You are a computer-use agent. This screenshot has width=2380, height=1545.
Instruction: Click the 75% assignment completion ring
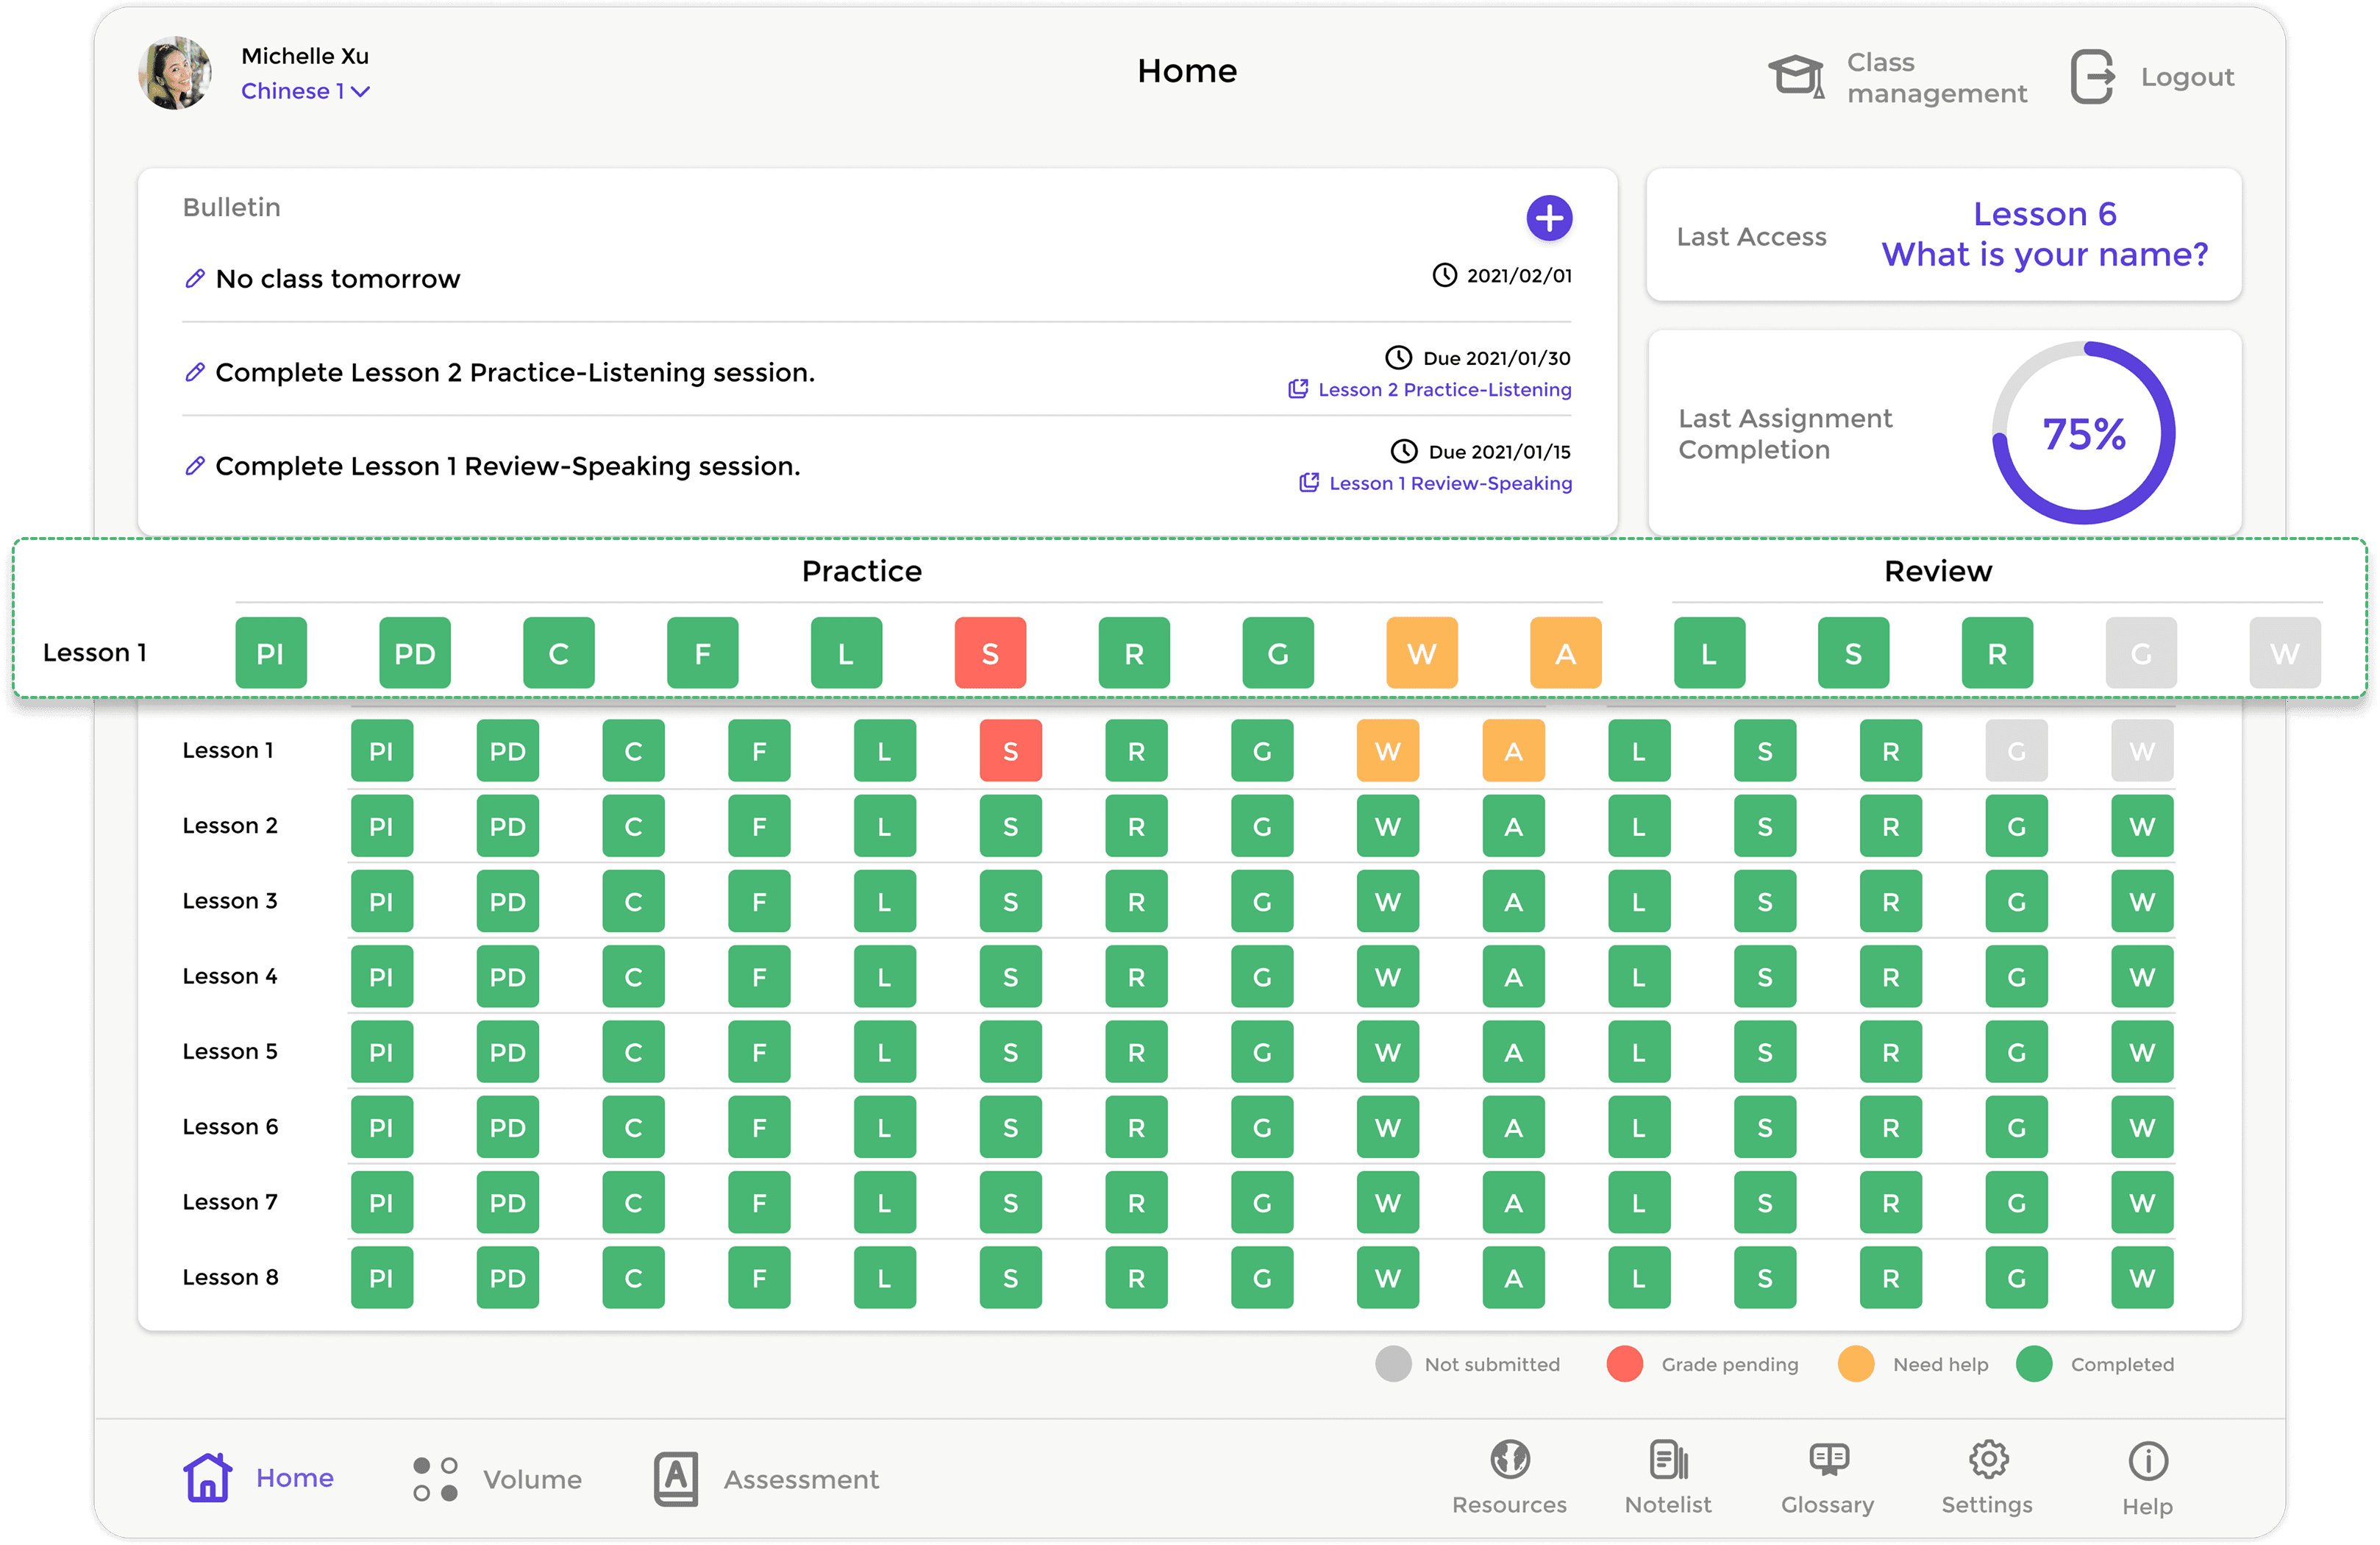2083,433
